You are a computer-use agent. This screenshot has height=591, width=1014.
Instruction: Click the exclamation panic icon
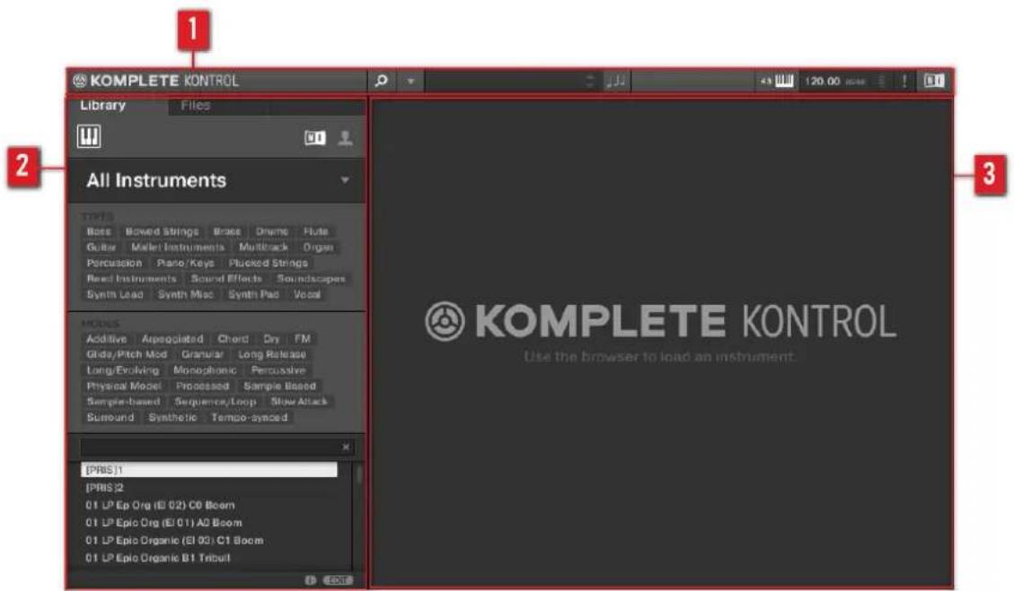coord(904,81)
